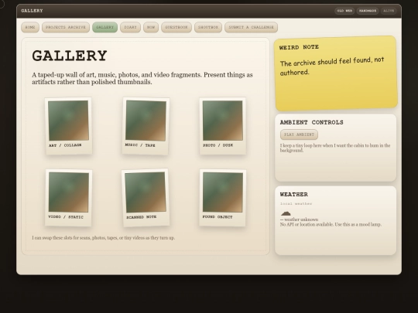Screen dimensions: 418x313
Task: Open the Guestbook page
Action: pos(176,27)
